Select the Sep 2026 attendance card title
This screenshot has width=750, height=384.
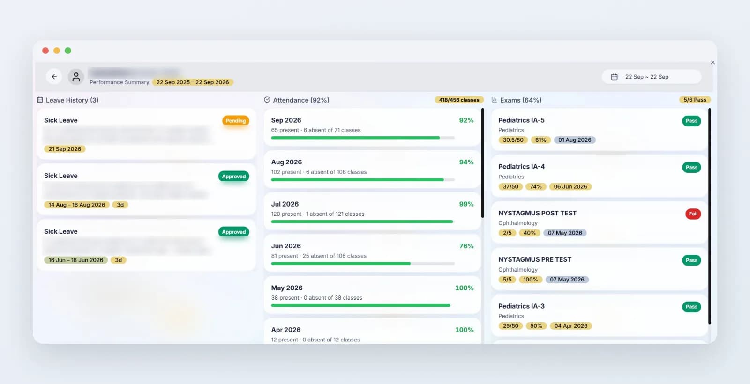pyautogui.click(x=286, y=120)
